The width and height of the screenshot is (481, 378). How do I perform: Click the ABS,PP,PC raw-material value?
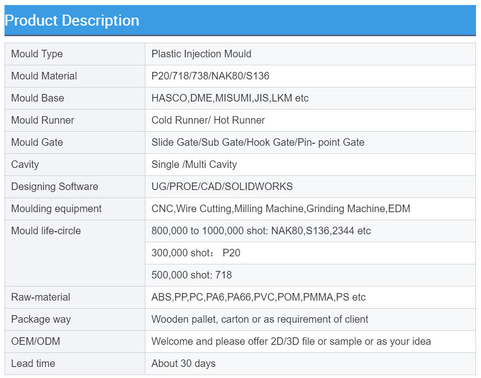point(258,297)
